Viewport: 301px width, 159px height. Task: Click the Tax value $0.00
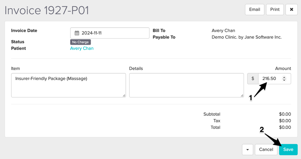(x=285, y=121)
